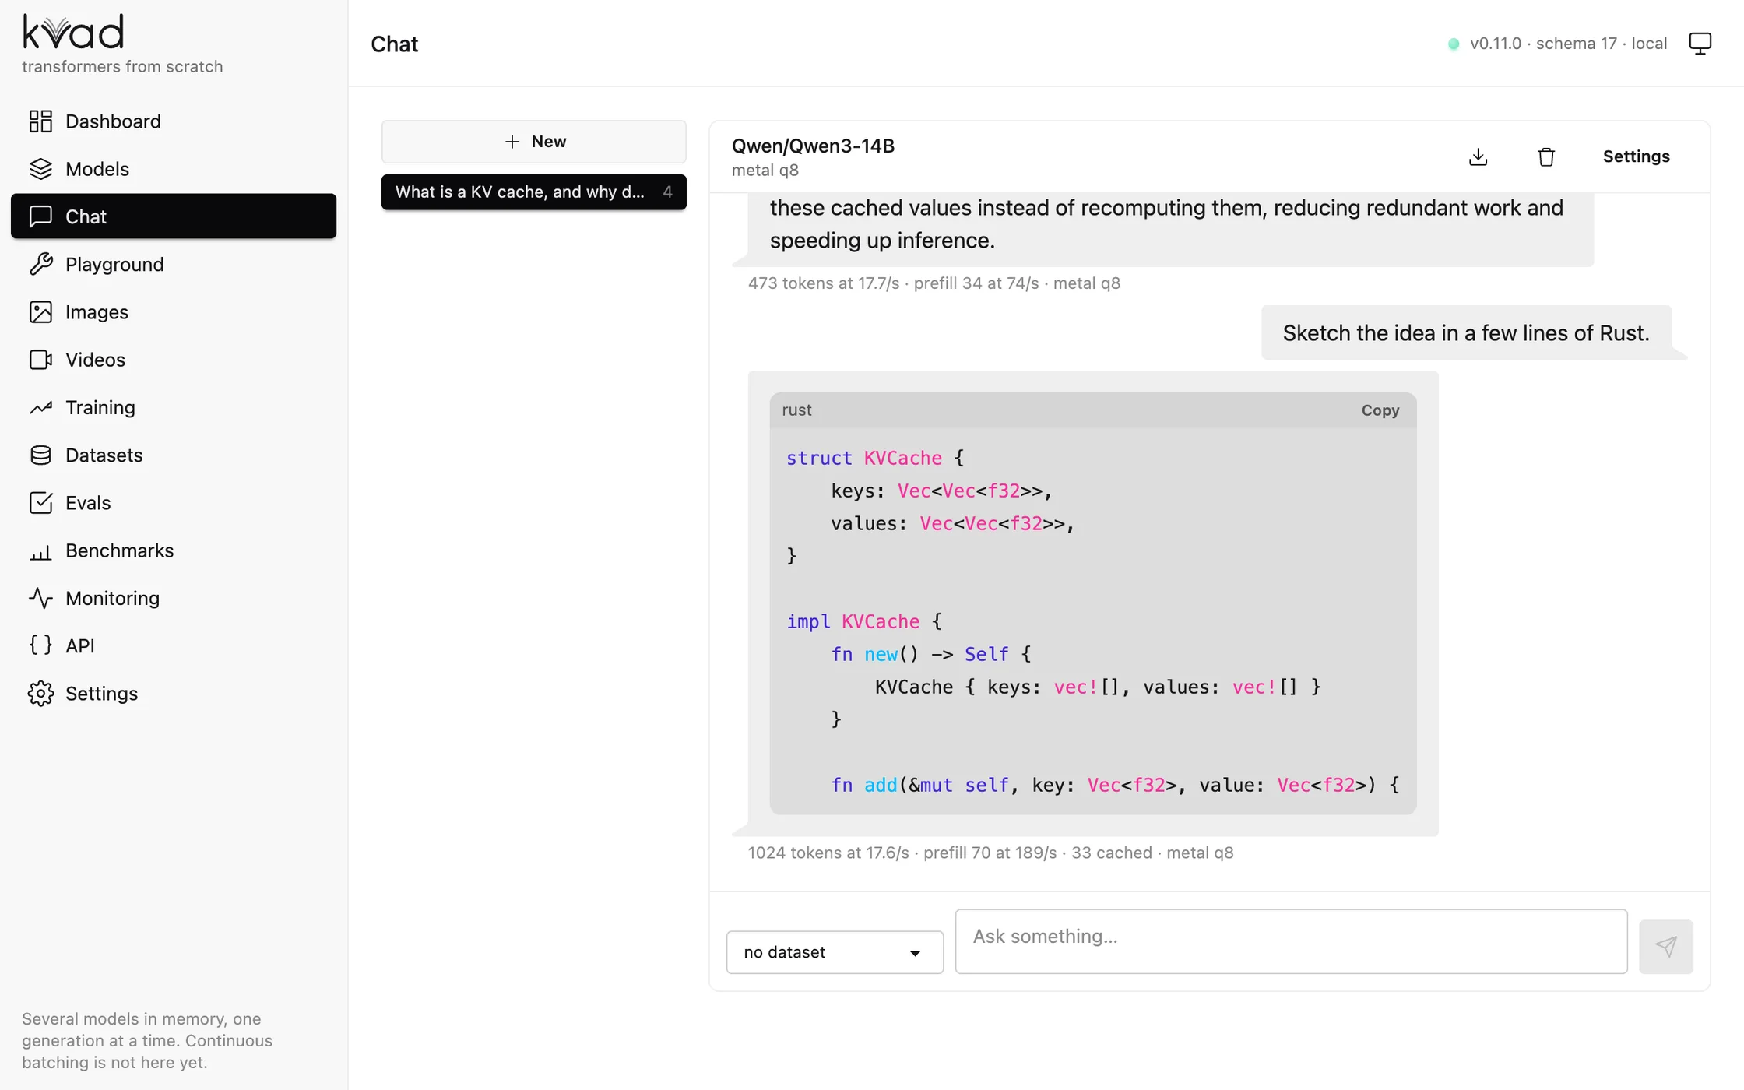Click the Evals checkmark icon
The height and width of the screenshot is (1090, 1744).
[40, 503]
